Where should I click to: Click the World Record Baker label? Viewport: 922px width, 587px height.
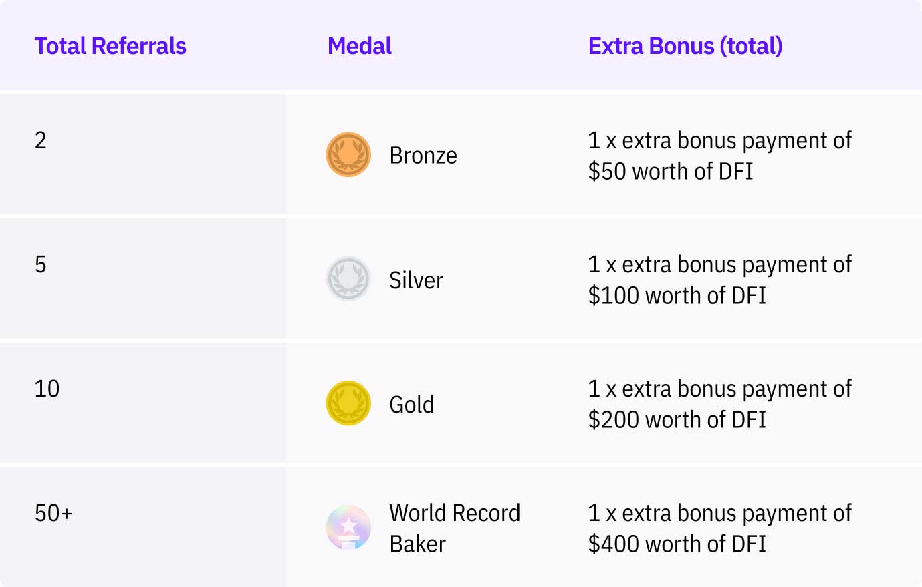[x=455, y=528]
